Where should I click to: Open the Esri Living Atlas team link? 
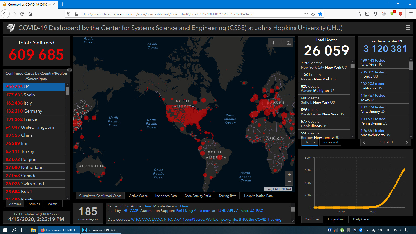194,211
